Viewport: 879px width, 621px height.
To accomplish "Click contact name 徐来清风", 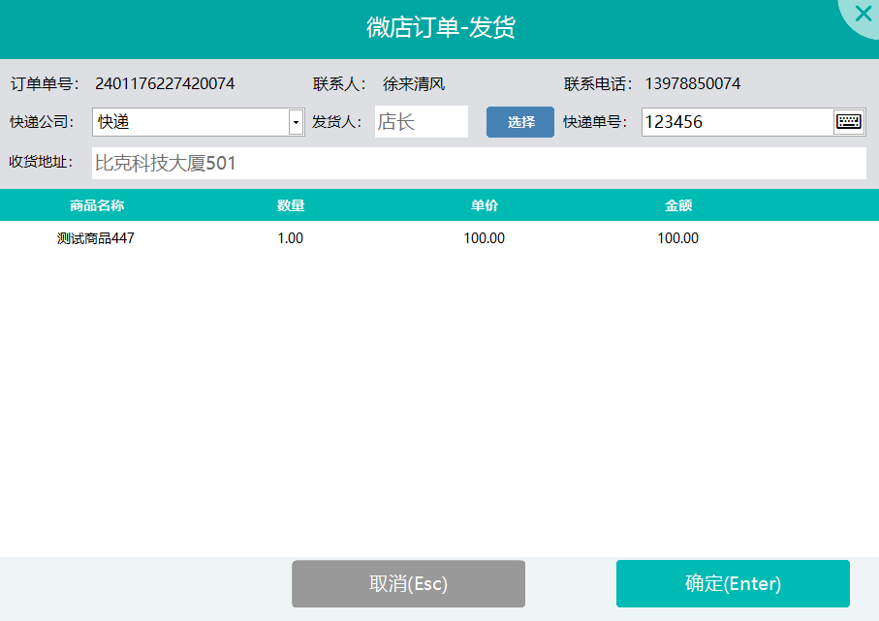I will point(414,83).
